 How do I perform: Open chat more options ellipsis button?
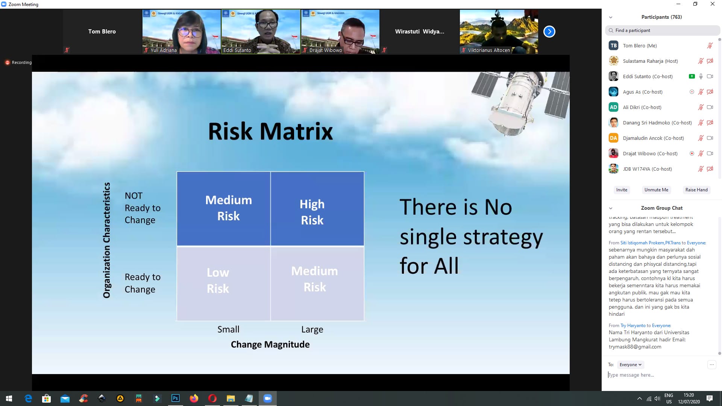click(x=711, y=364)
